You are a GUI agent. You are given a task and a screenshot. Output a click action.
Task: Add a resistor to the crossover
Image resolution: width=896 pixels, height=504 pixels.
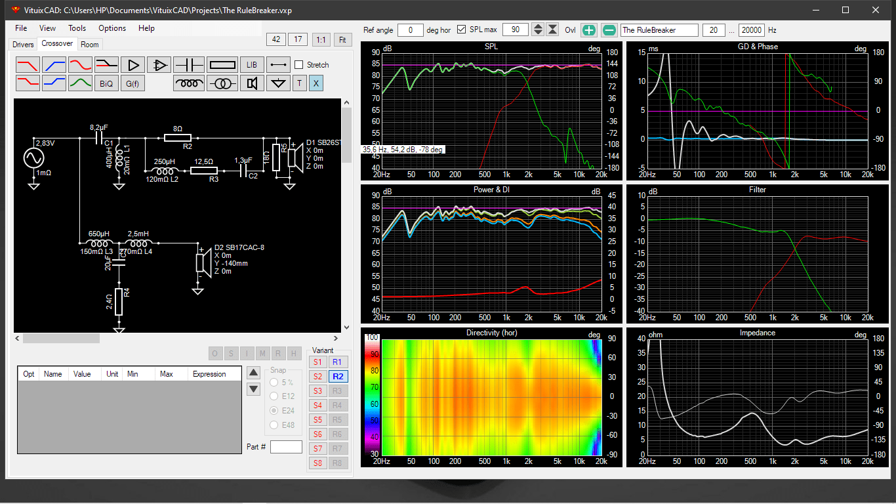click(x=222, y=65)
